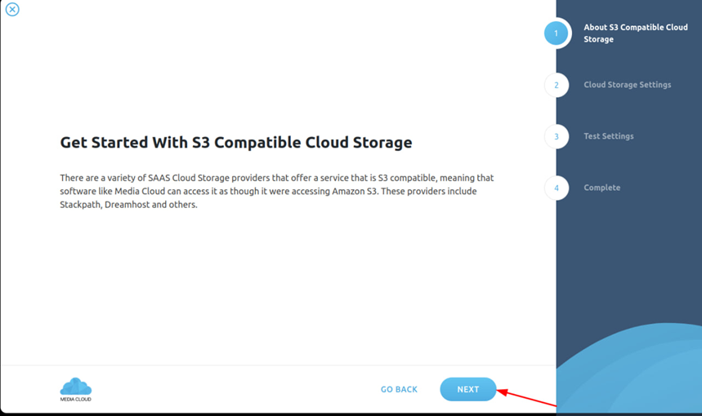The width and height of the screenshot is (702, 416).
Task: Click the word Stackpath in the description
Action: tap(79, 205)
